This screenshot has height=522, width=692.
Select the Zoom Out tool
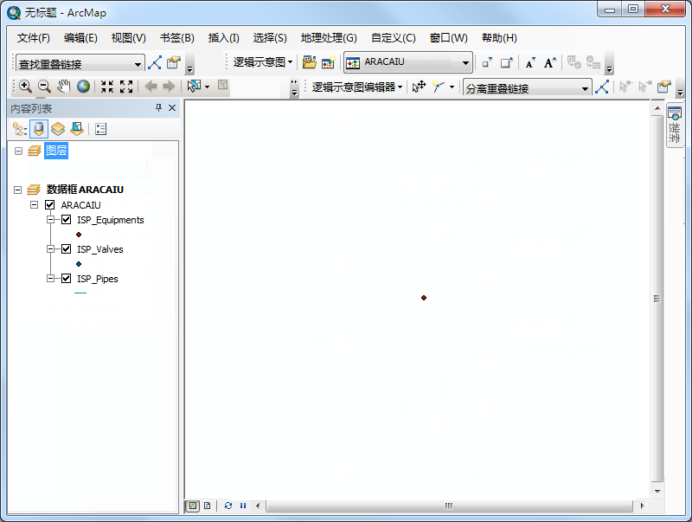[44, 87]
